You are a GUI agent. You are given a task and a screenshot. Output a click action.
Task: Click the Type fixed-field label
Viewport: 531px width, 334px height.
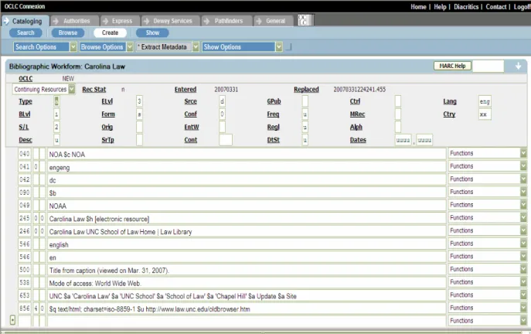point(26,101)
